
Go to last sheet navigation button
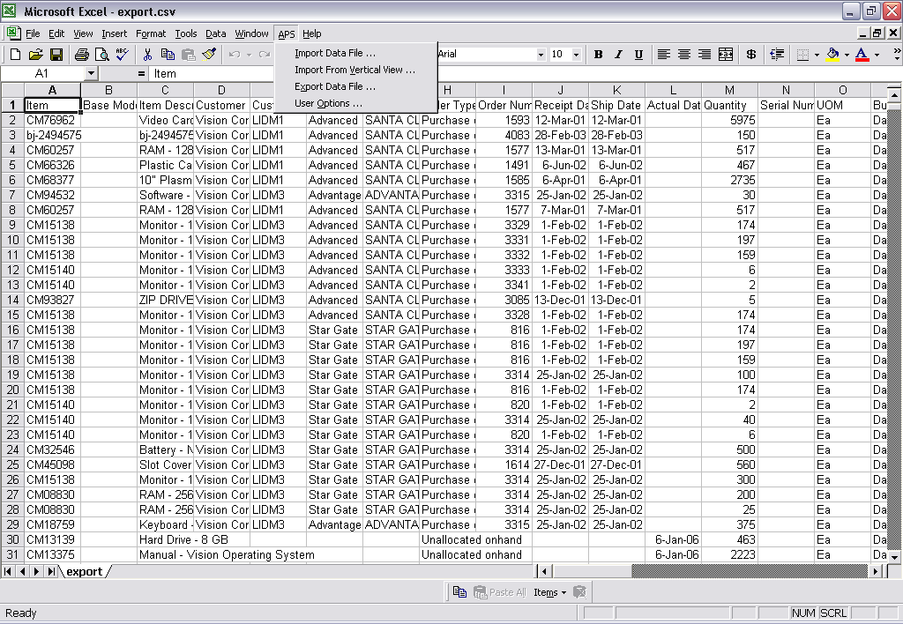52,571
